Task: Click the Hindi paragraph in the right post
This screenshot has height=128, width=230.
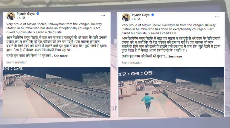Action: [171, 45]
